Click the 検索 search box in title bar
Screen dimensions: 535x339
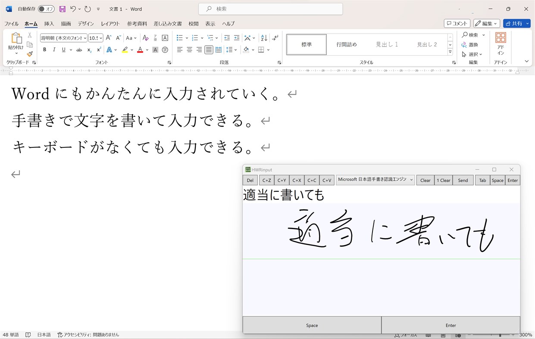point(271,9)
